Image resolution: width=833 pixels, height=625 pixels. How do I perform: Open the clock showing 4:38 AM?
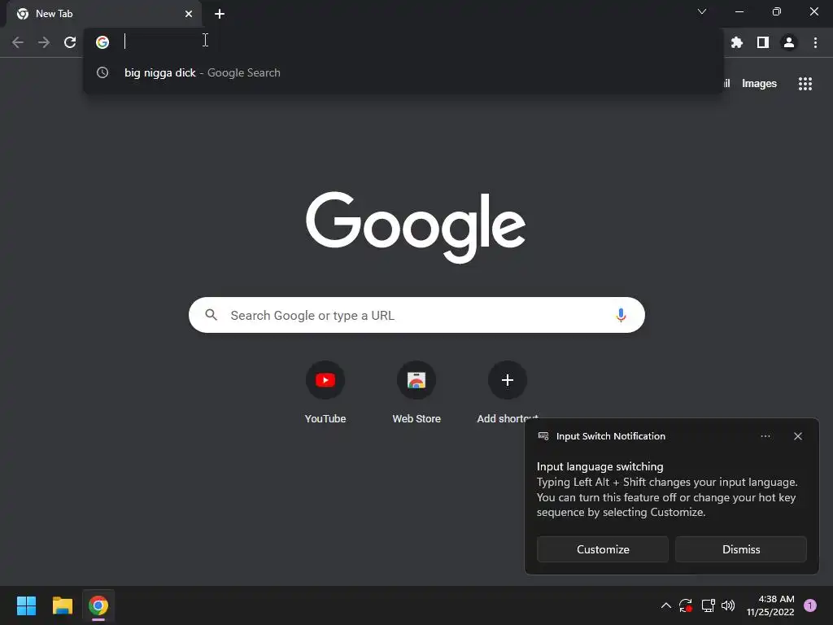(x=770, y=605)
